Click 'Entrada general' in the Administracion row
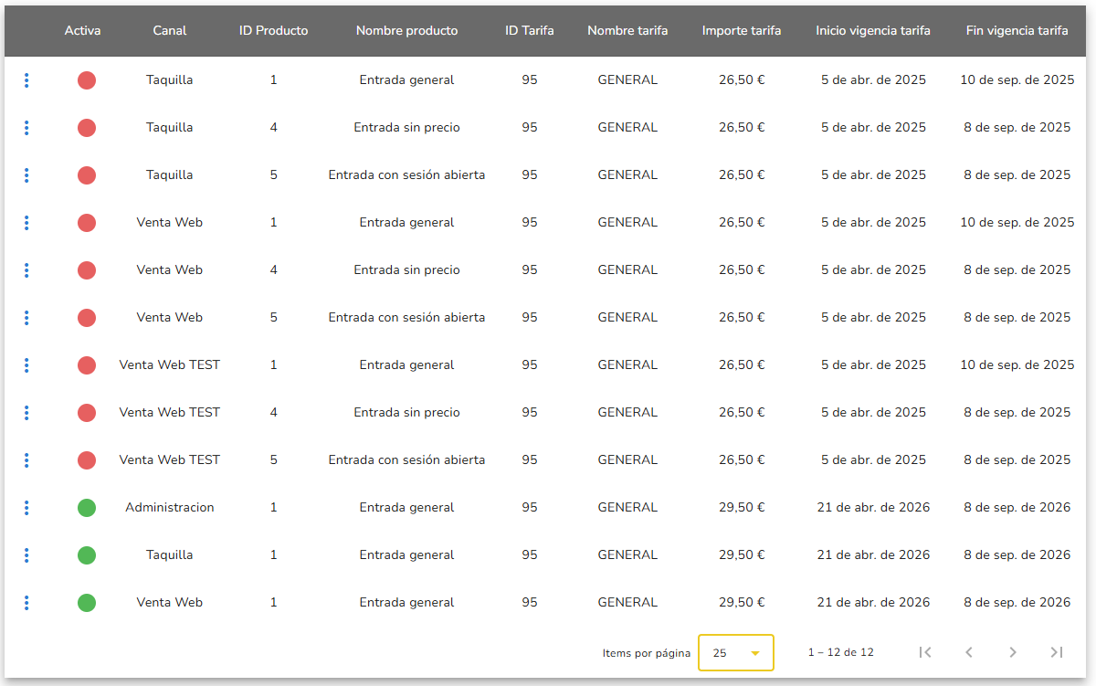Viewport: 1096px width, 686px height. tap(407, 508)
